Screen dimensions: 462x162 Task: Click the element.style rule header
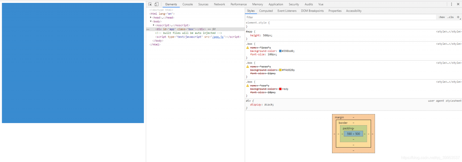pos(258,23)
